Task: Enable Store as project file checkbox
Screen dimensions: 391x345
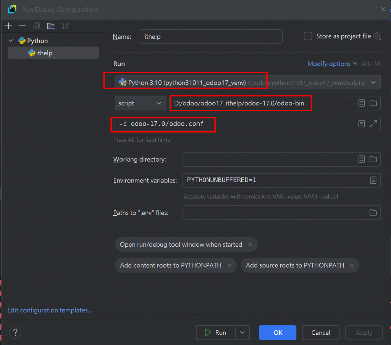Action: point(308,36)
